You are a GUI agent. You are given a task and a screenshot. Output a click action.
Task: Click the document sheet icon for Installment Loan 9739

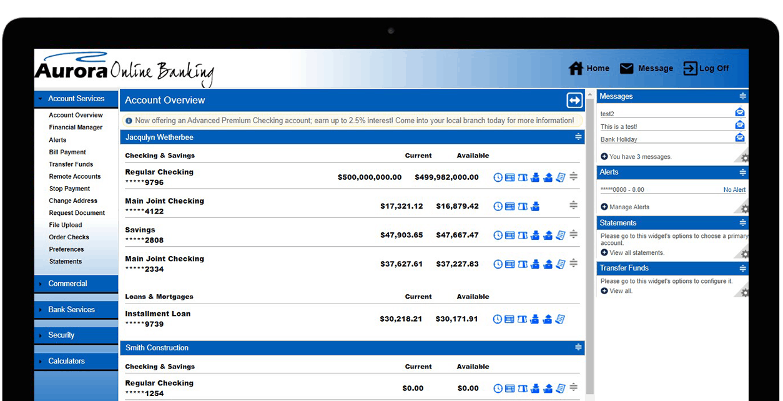560,319
